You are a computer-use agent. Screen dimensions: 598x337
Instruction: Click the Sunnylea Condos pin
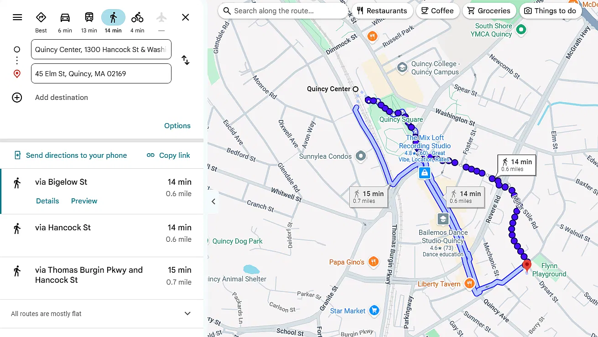(x=361, y=156)
